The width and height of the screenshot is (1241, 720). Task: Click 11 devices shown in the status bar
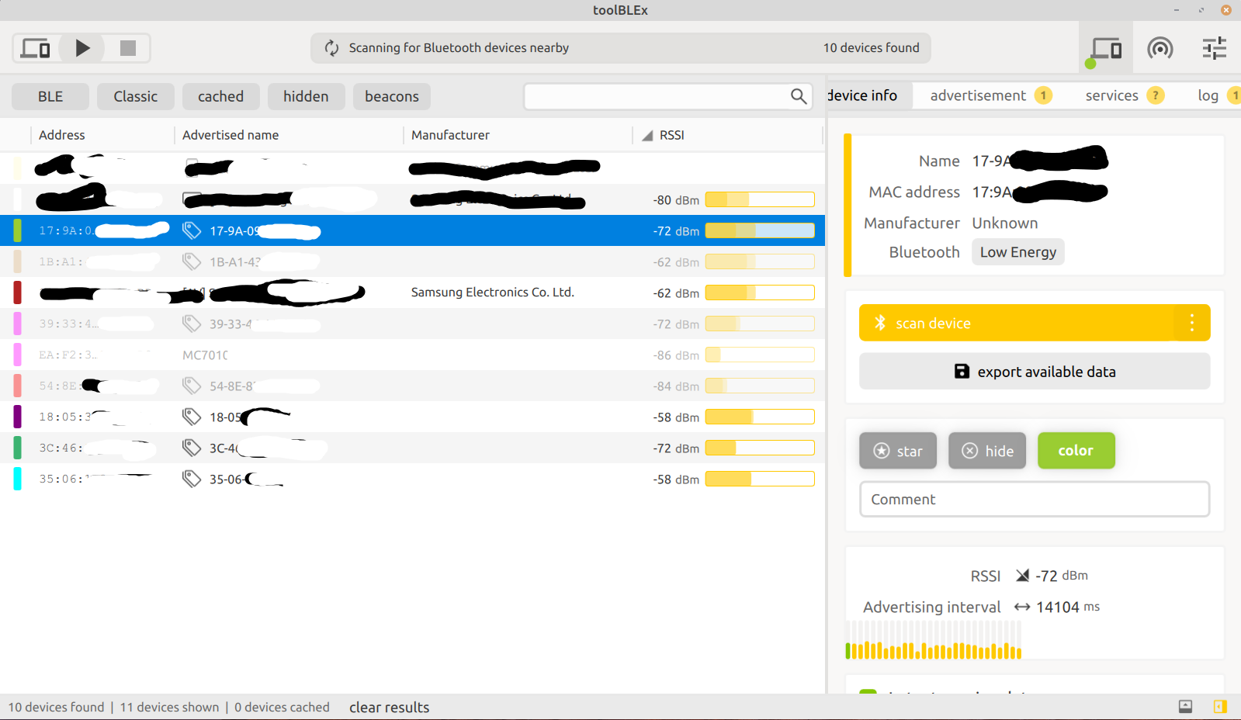point(169,707)
